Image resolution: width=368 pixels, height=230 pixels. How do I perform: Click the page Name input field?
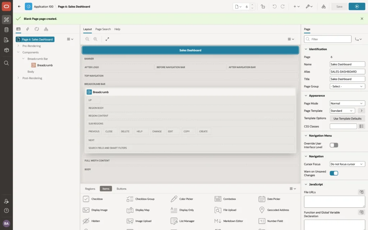tap(347, 64)
